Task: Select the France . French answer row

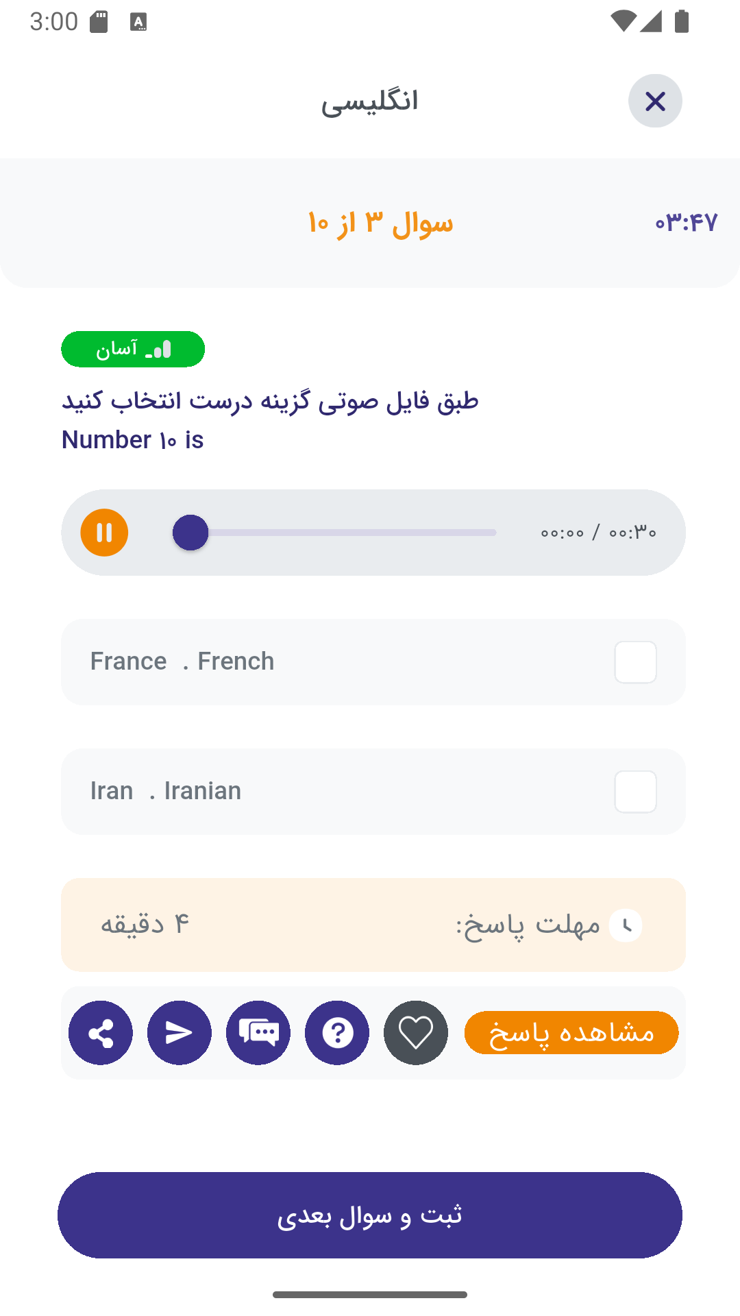Action: click(x=343, y=662)
